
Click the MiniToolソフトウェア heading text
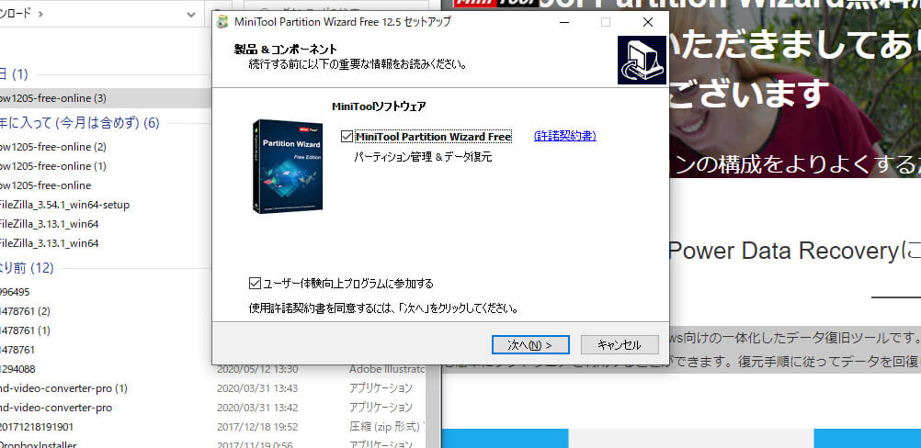(379, 106)
